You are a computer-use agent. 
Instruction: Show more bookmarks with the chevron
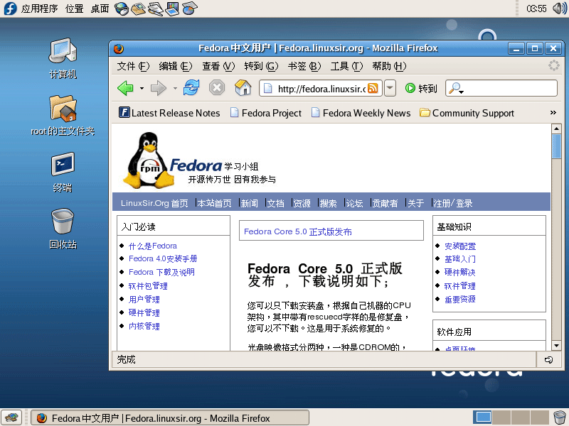553,113
